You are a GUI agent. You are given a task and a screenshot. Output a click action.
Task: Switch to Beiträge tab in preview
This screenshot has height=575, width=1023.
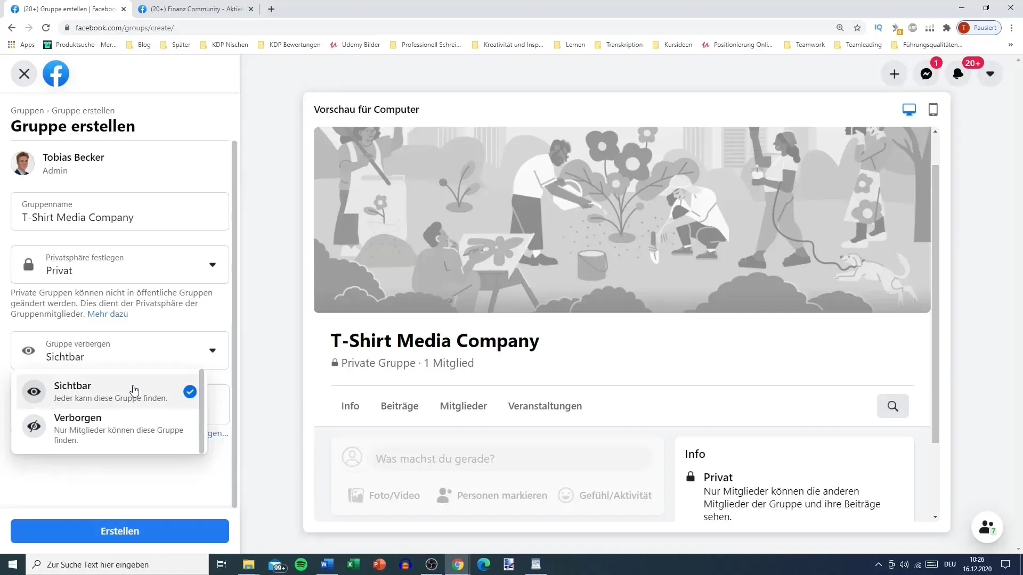pos(400,406)
